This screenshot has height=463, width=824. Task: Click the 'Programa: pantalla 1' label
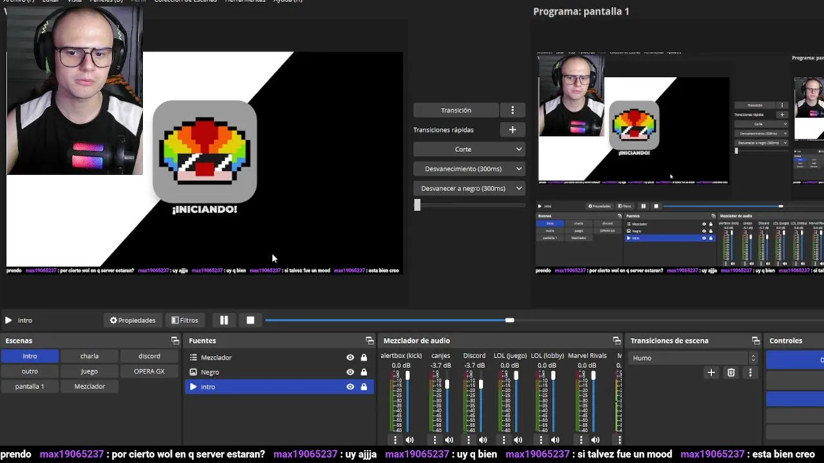click(x=581, y=11)
